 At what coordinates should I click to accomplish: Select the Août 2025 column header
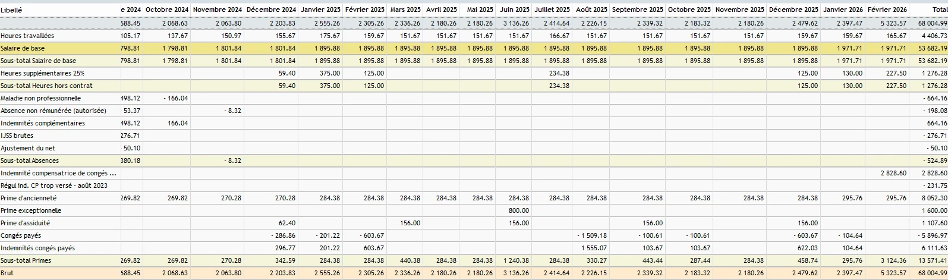tap(591, 10)
